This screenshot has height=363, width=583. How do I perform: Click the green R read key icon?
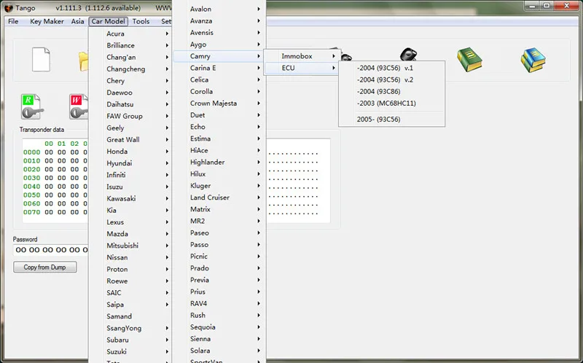coord(32,106)
